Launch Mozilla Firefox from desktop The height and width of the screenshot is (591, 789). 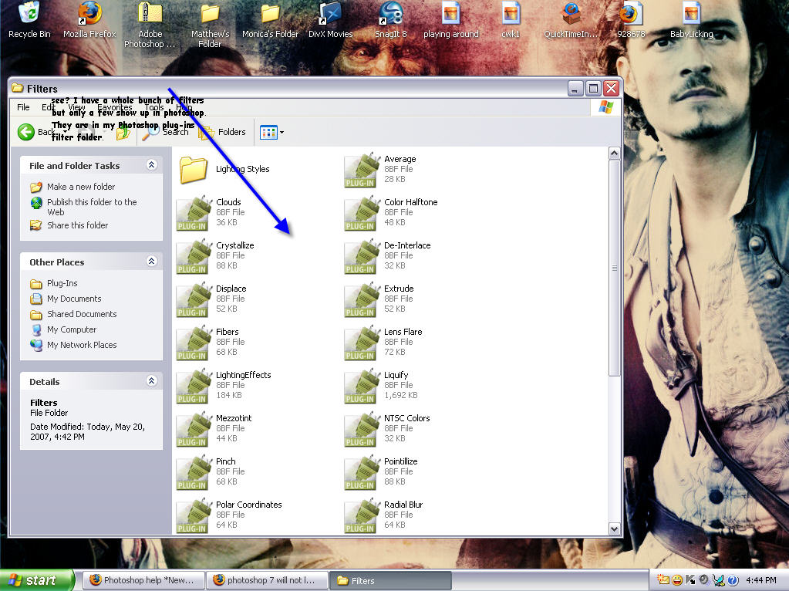89,20
